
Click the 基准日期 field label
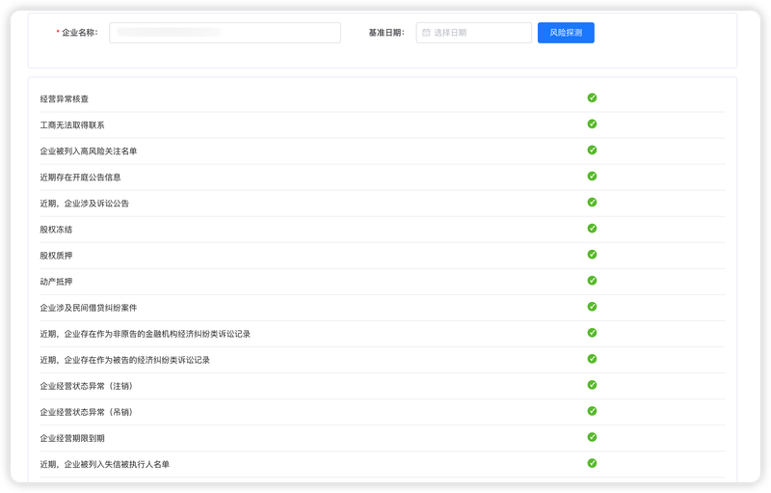pos(386,33)
